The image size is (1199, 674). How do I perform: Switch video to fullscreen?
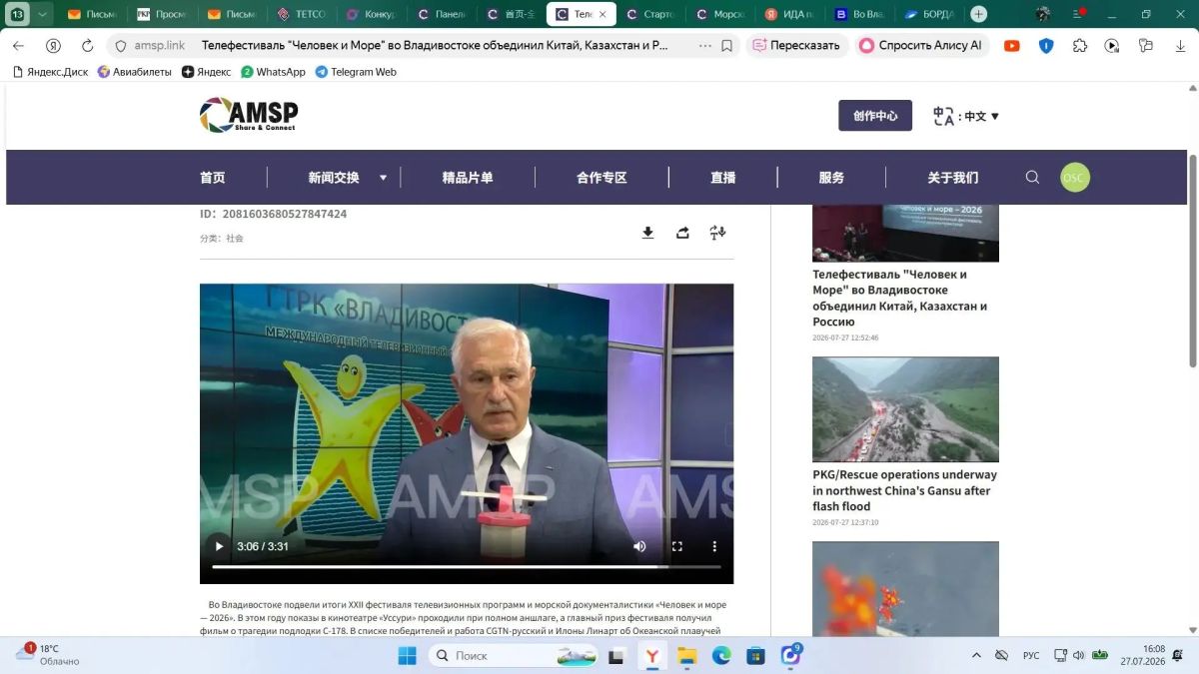click(676, 546)
